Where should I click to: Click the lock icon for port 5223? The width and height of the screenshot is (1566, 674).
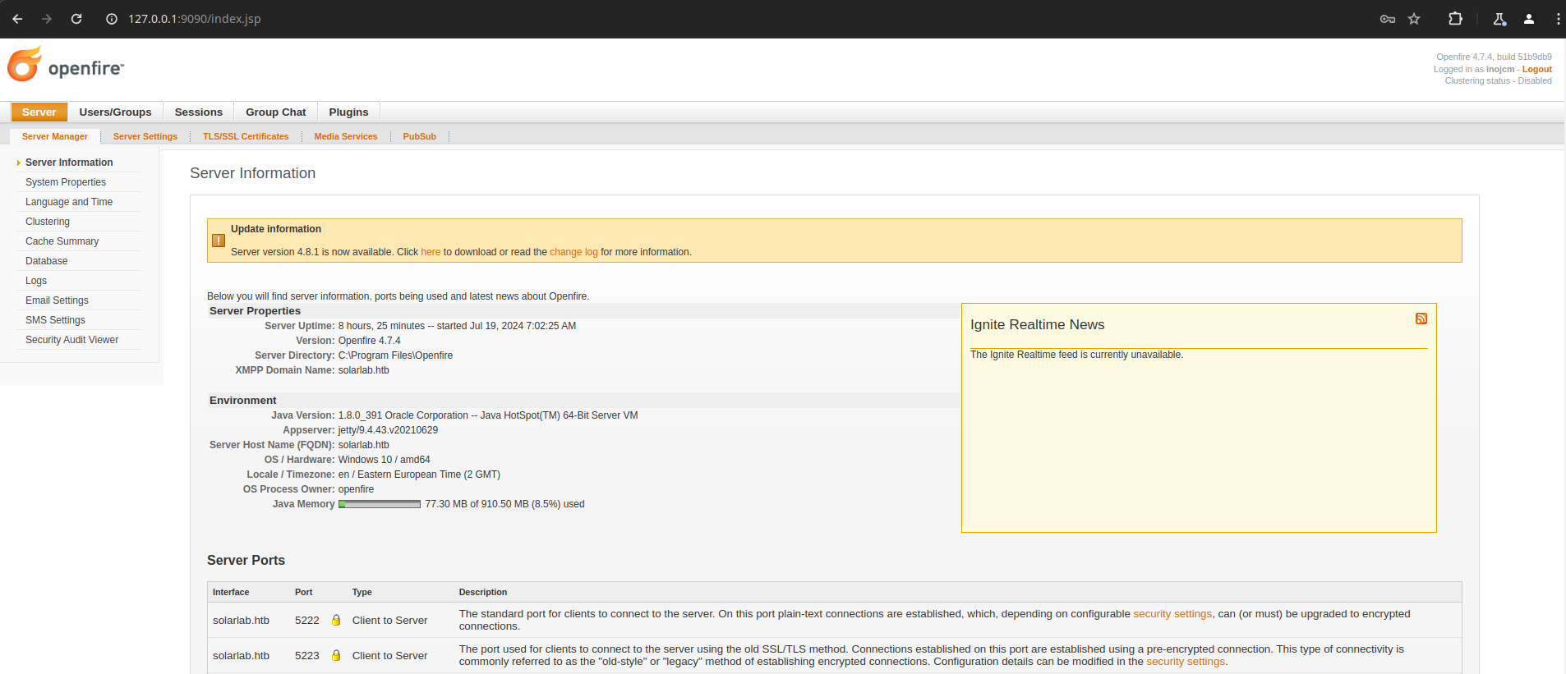click(x=336, y=655)
